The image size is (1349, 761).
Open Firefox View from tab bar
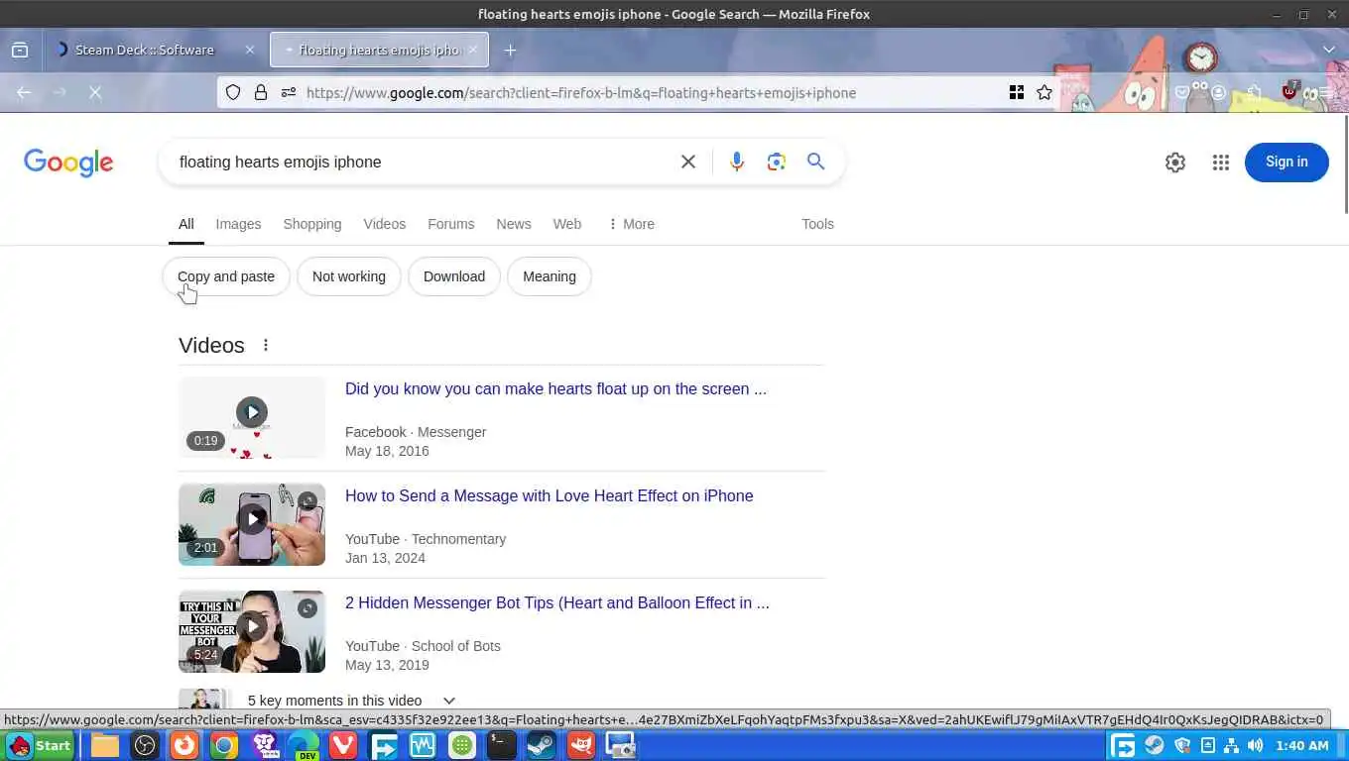20,50
